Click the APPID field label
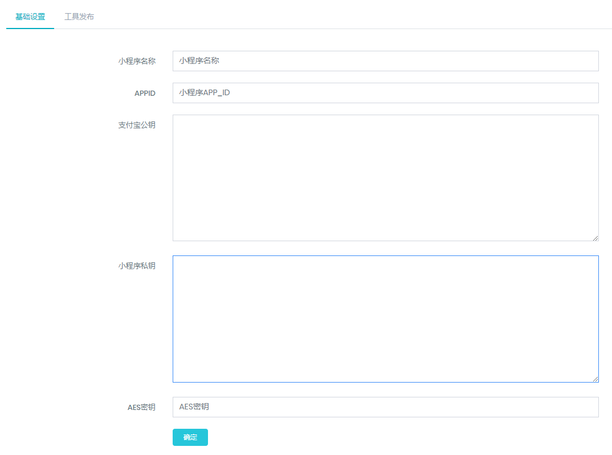Screen dimensions: 612x455 pos(145,93)
